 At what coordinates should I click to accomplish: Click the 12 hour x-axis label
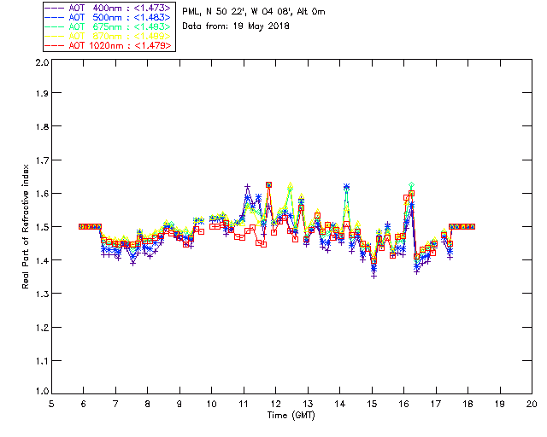(275, 404)
